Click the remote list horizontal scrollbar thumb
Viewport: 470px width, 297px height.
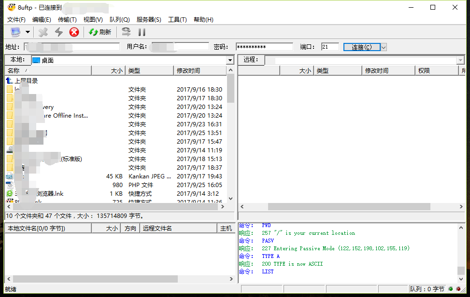[x=349, y=207]
